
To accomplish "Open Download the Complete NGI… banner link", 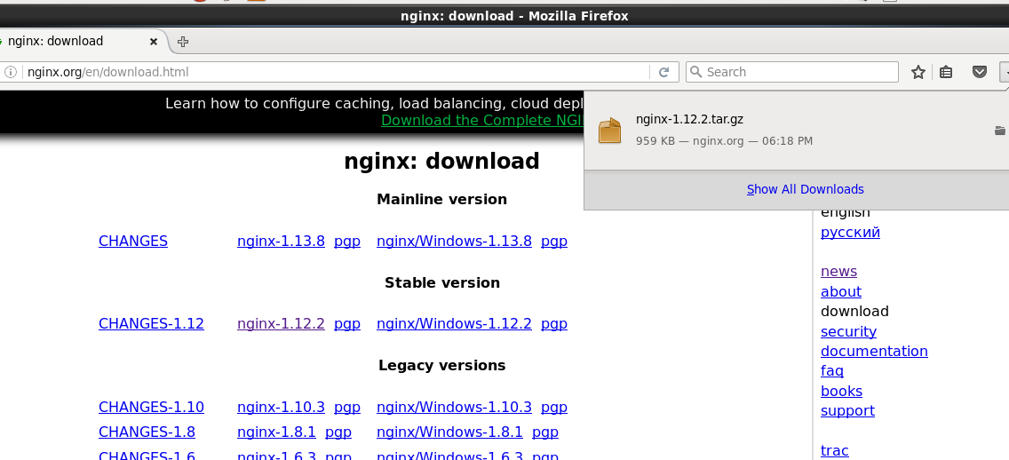I will [x=482, y=120].
